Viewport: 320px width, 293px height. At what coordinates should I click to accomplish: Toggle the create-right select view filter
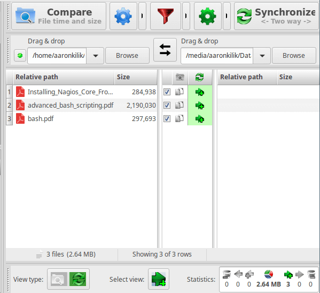click(159, 279)
